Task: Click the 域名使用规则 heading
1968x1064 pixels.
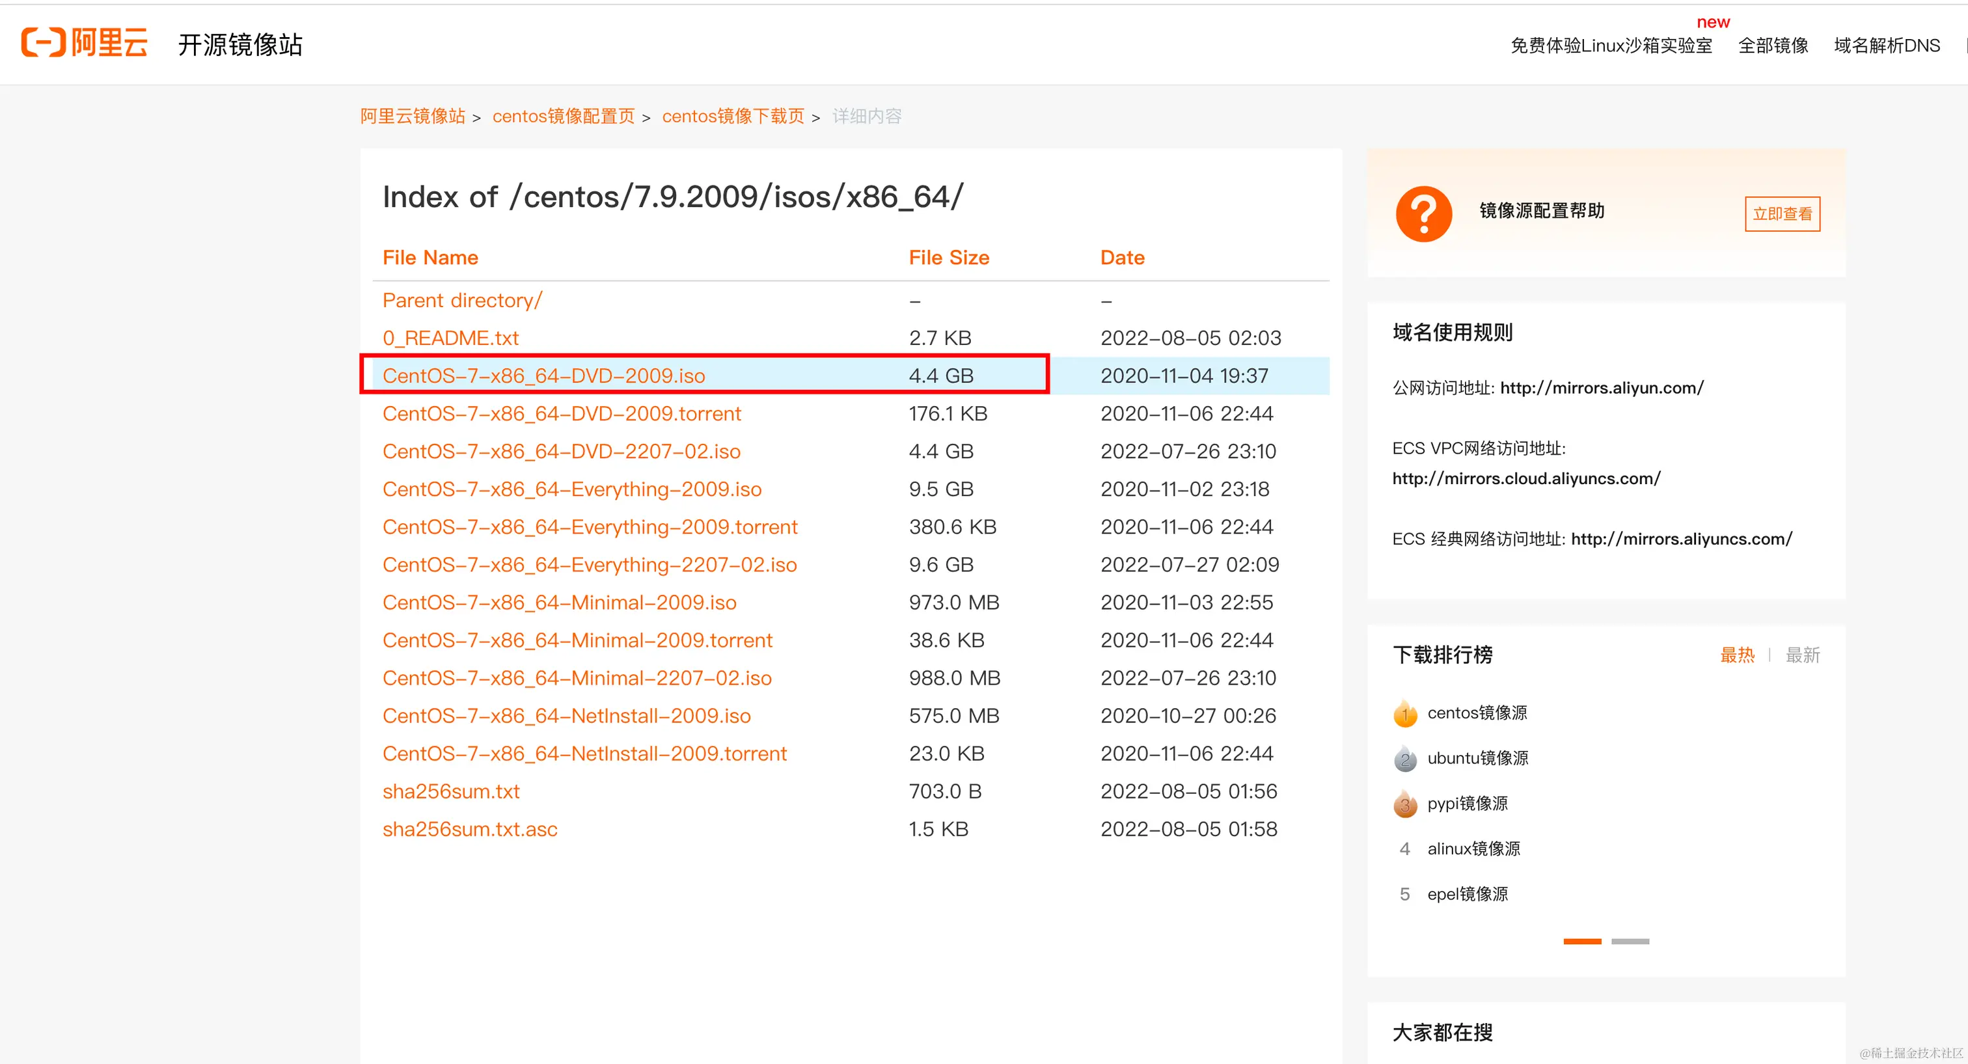Action: point(1453,333)
